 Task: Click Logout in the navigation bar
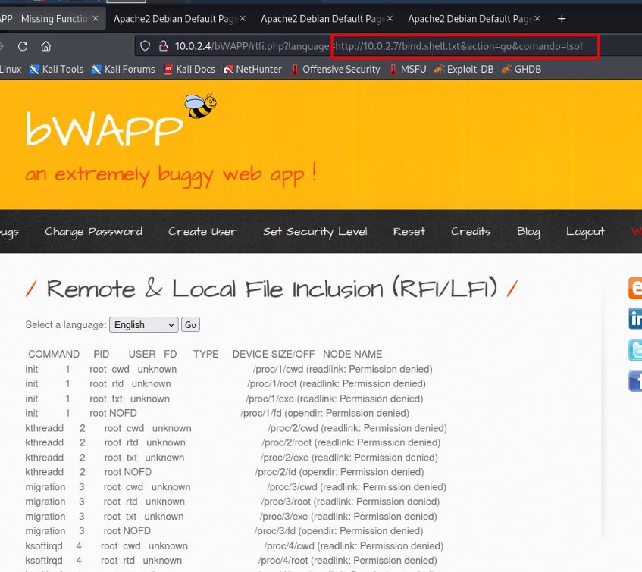click(x=585, y=232)
